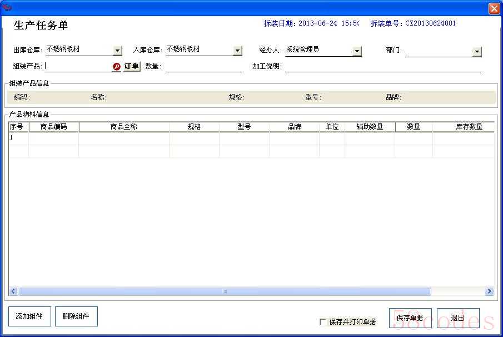Viewport: 503px width, 337px height.
Task: Click the 数量 input field
Action: coord(203,67)
